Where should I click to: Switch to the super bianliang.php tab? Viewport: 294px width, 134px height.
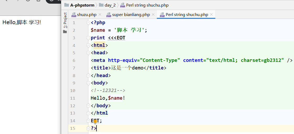pyautogui.click(x=131, y=15)
